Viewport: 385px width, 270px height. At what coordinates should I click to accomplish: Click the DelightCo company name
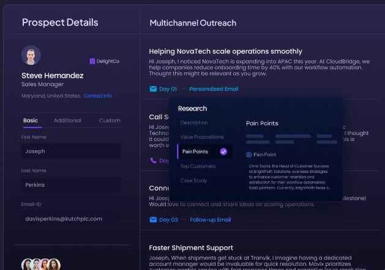pyautogui.click(x=108, y=61)
